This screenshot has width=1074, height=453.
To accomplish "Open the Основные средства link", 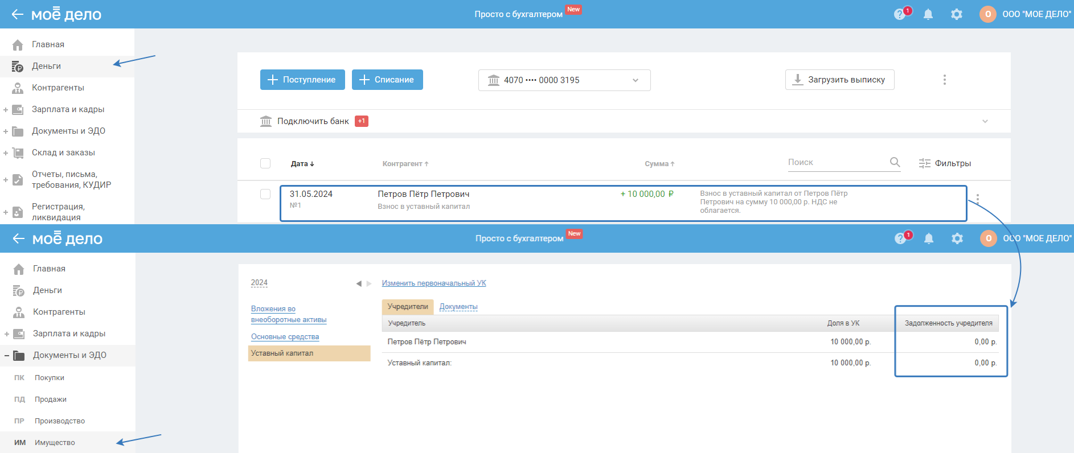I will 285,337.
